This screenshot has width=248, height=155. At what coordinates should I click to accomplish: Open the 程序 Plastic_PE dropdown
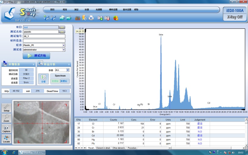pyautogui.click(x=63, y=45)
